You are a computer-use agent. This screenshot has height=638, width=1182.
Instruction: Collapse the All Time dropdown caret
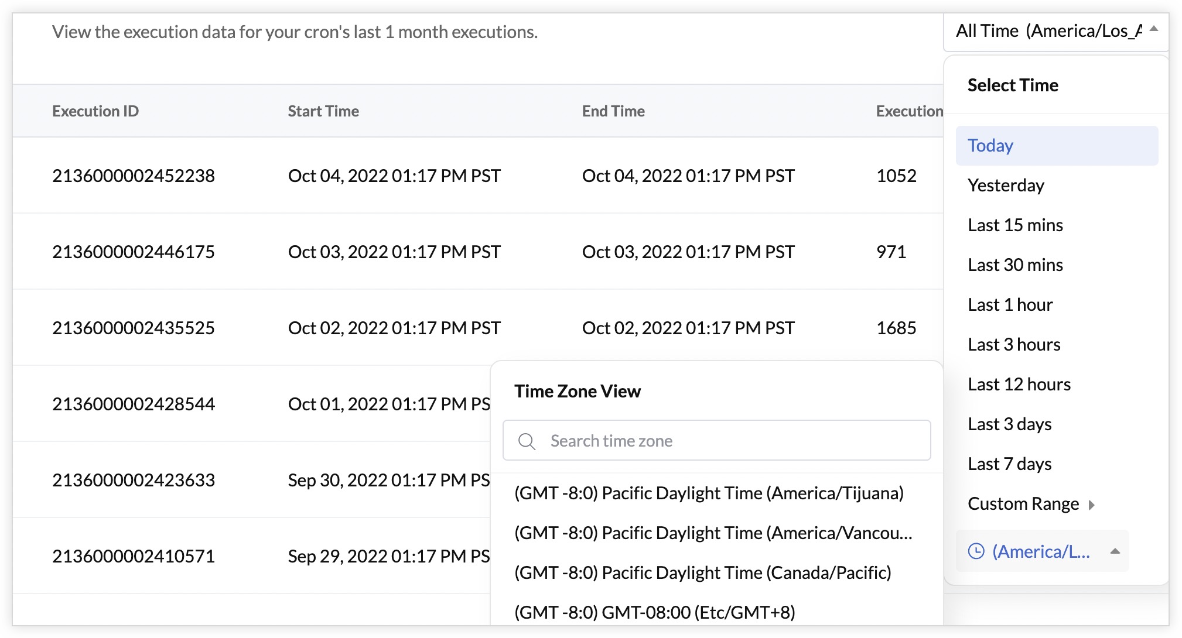1154,28
